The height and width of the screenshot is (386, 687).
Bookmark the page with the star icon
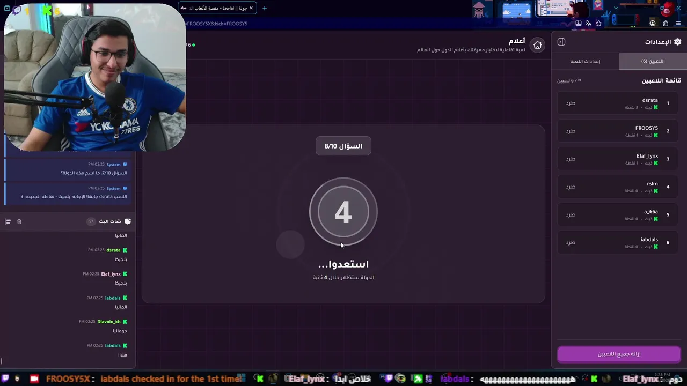[598, 24]
